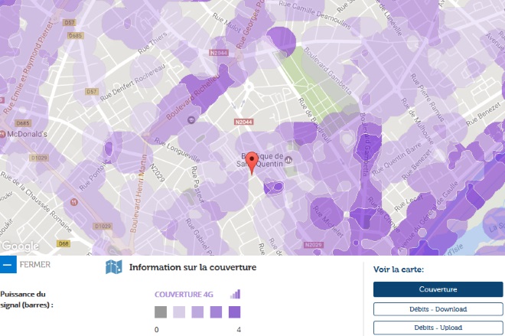Click the map icon next to Information sur la couverture
The width and height of the screenshot is (505, 336).
coord(114,267)
